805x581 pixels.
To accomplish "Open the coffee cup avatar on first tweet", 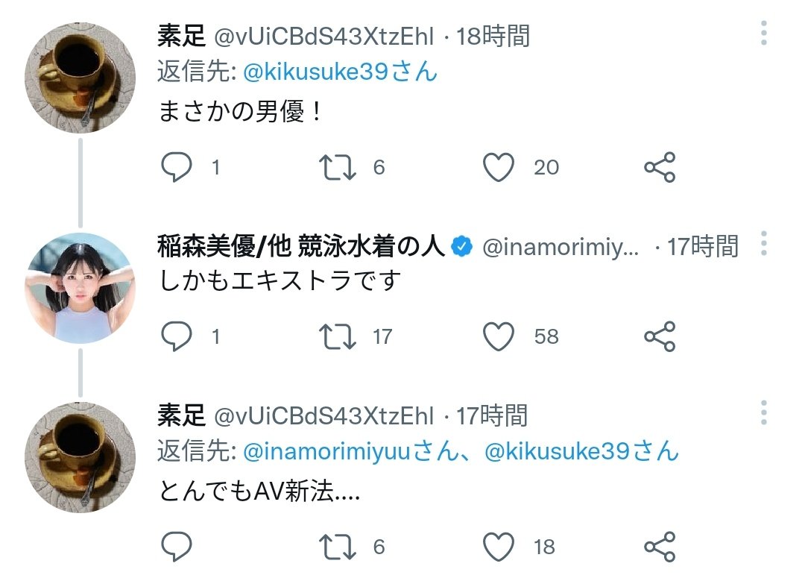I will click(x=80, y=77).
